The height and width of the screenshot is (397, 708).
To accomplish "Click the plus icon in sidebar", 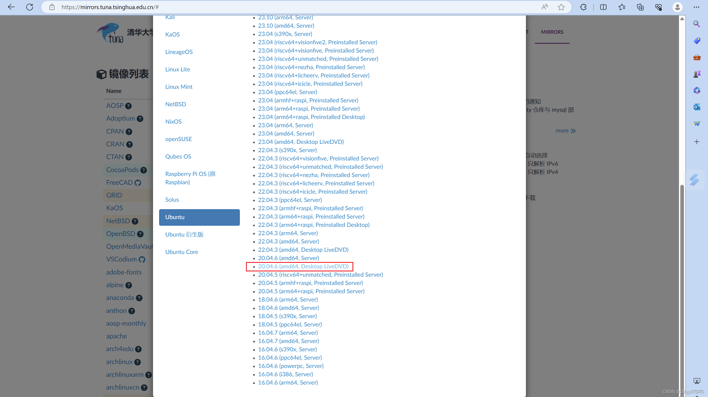I will (696, 142).
